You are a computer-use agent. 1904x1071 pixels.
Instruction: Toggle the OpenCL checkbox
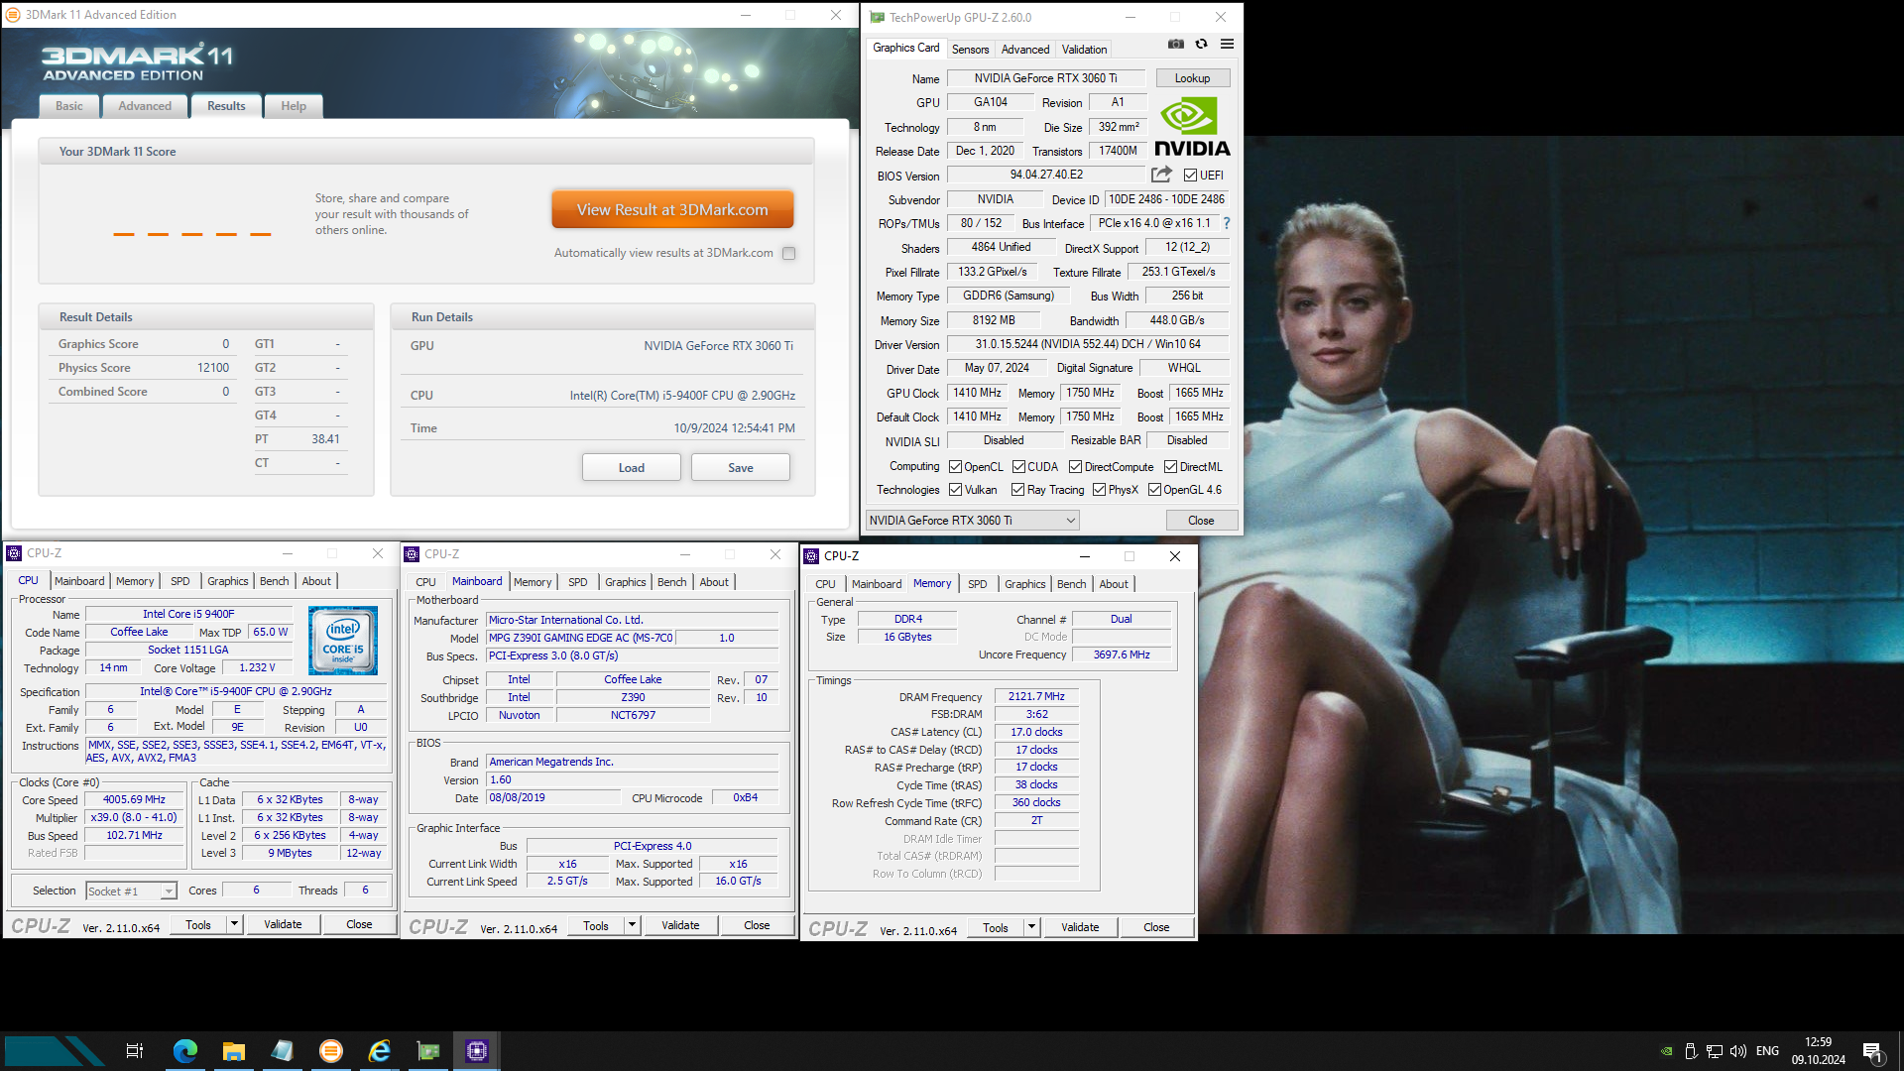coord(955,467)
